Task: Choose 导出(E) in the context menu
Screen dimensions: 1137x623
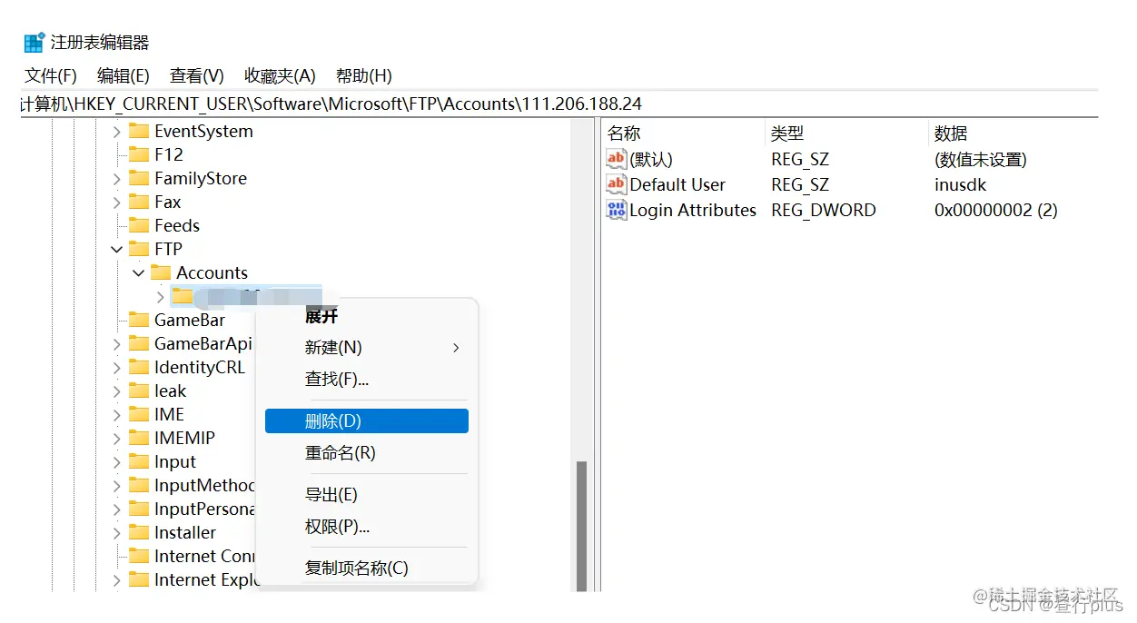Action: pos(367,495)
